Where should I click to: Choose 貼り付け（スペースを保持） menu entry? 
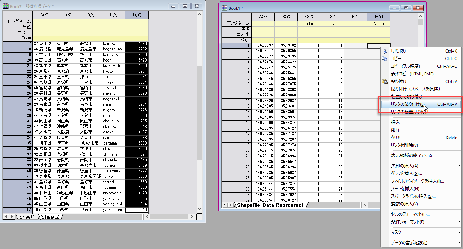pyautogui.click(x=421, y=89)
